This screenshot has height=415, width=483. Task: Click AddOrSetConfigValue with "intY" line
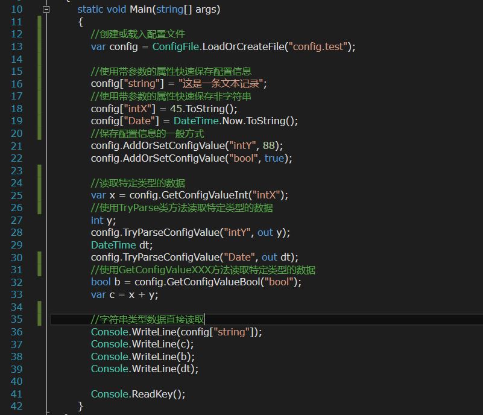(187, 146)
